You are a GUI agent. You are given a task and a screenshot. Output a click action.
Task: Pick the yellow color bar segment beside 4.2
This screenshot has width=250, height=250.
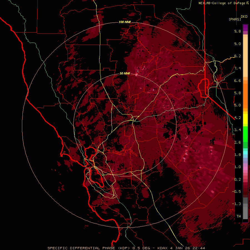pos(245,119)
